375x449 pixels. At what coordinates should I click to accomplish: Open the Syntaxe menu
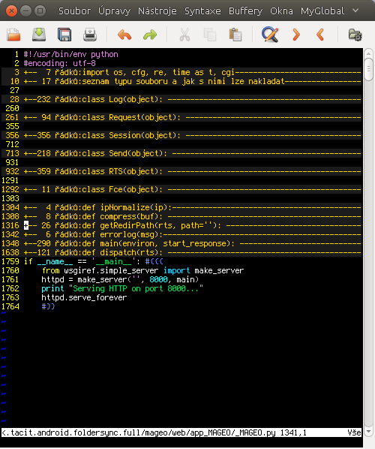point(202,11)
